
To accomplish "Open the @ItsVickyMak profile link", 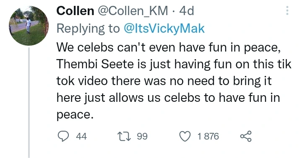I will click(164, 28).
